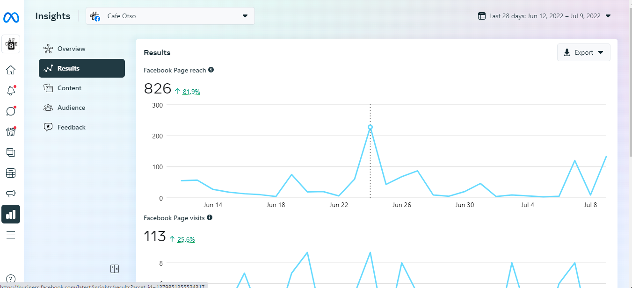
Task: Click the Insights heading text
Action: point(53,16)
